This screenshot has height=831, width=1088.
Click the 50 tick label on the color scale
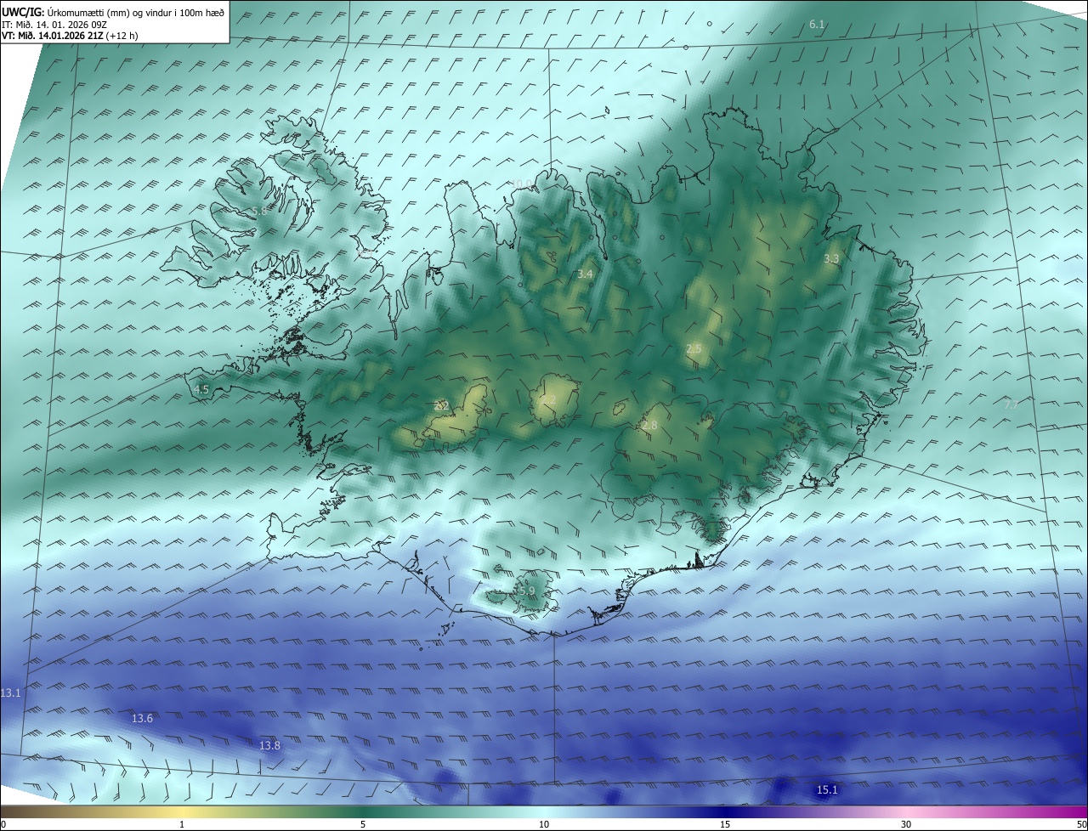coord(1081,825)
